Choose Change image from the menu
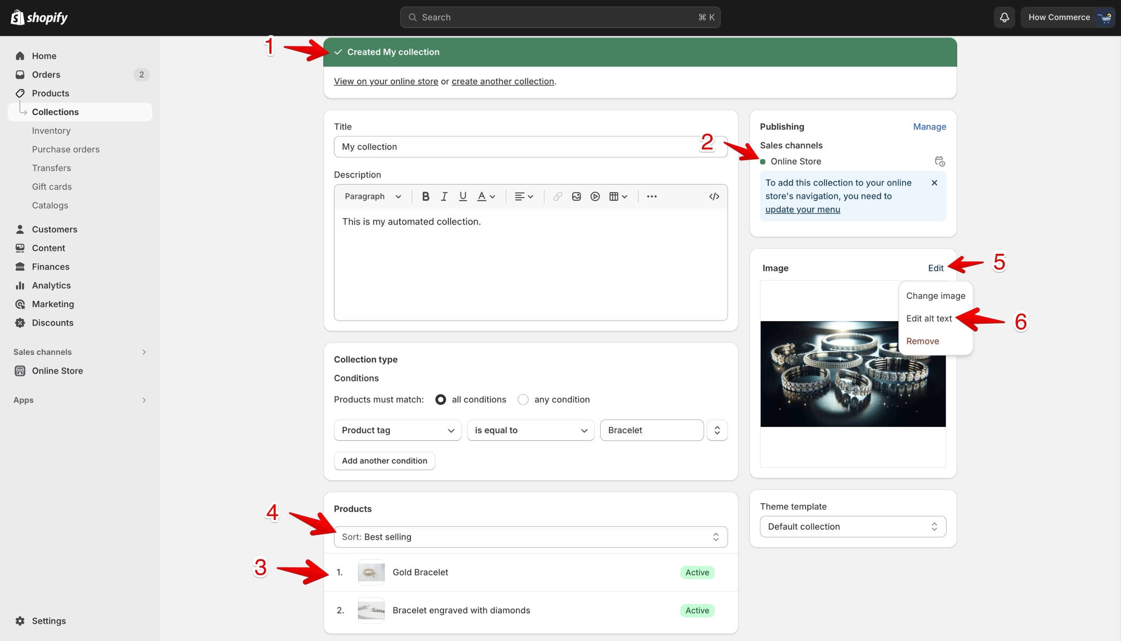The image size is (1121, 641). point(935,296)
